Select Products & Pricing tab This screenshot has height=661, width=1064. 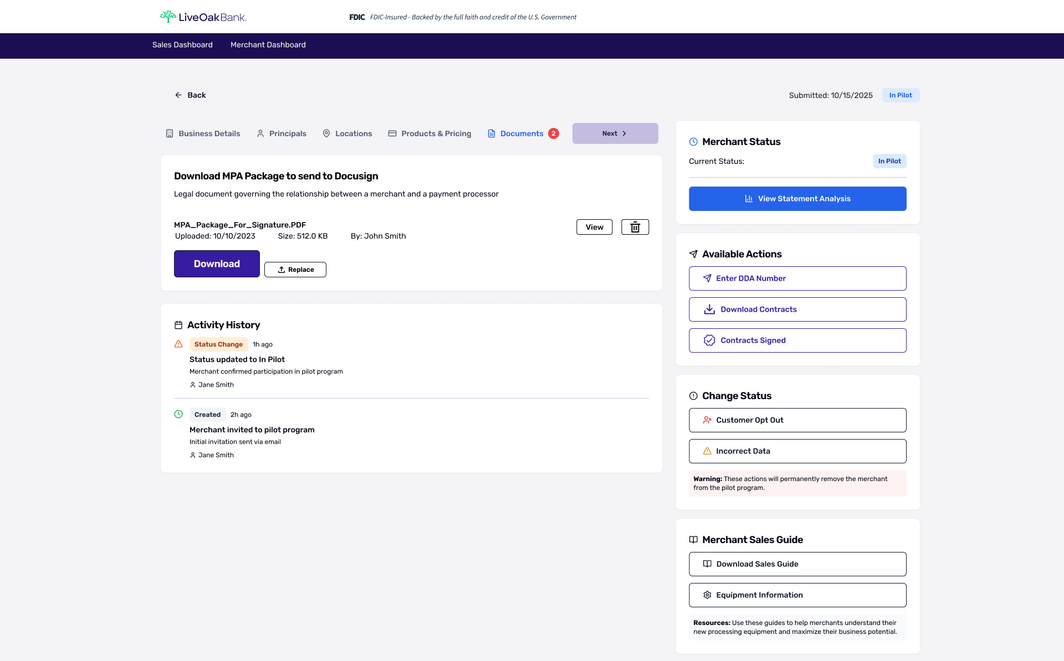click(x=429, y=133)
